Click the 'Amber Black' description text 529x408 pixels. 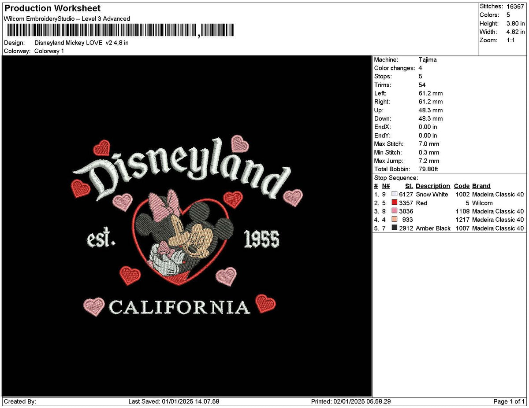(433, 228)
